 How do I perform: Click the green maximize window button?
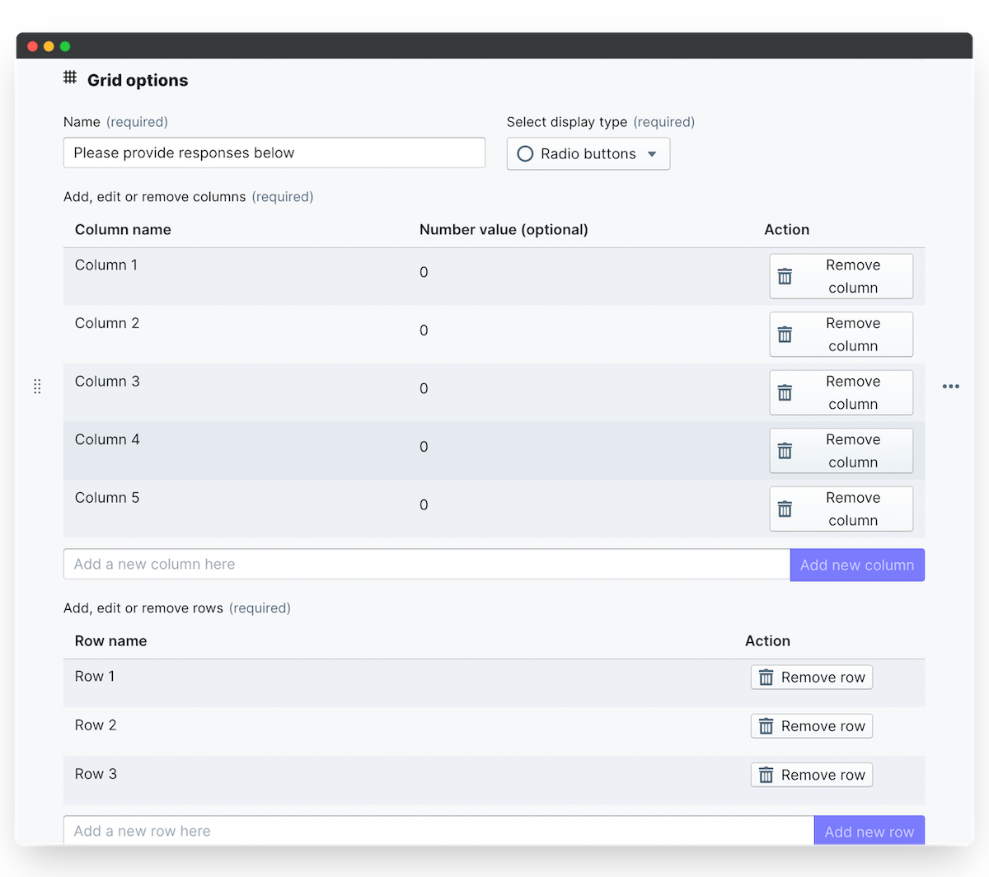pyautogui.click(x=65, y=46)
